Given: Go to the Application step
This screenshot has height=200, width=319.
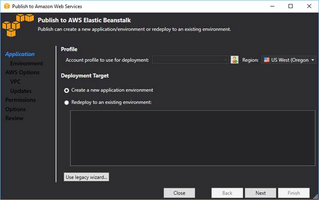Looking at the screenshot, I should click(20, 54).
